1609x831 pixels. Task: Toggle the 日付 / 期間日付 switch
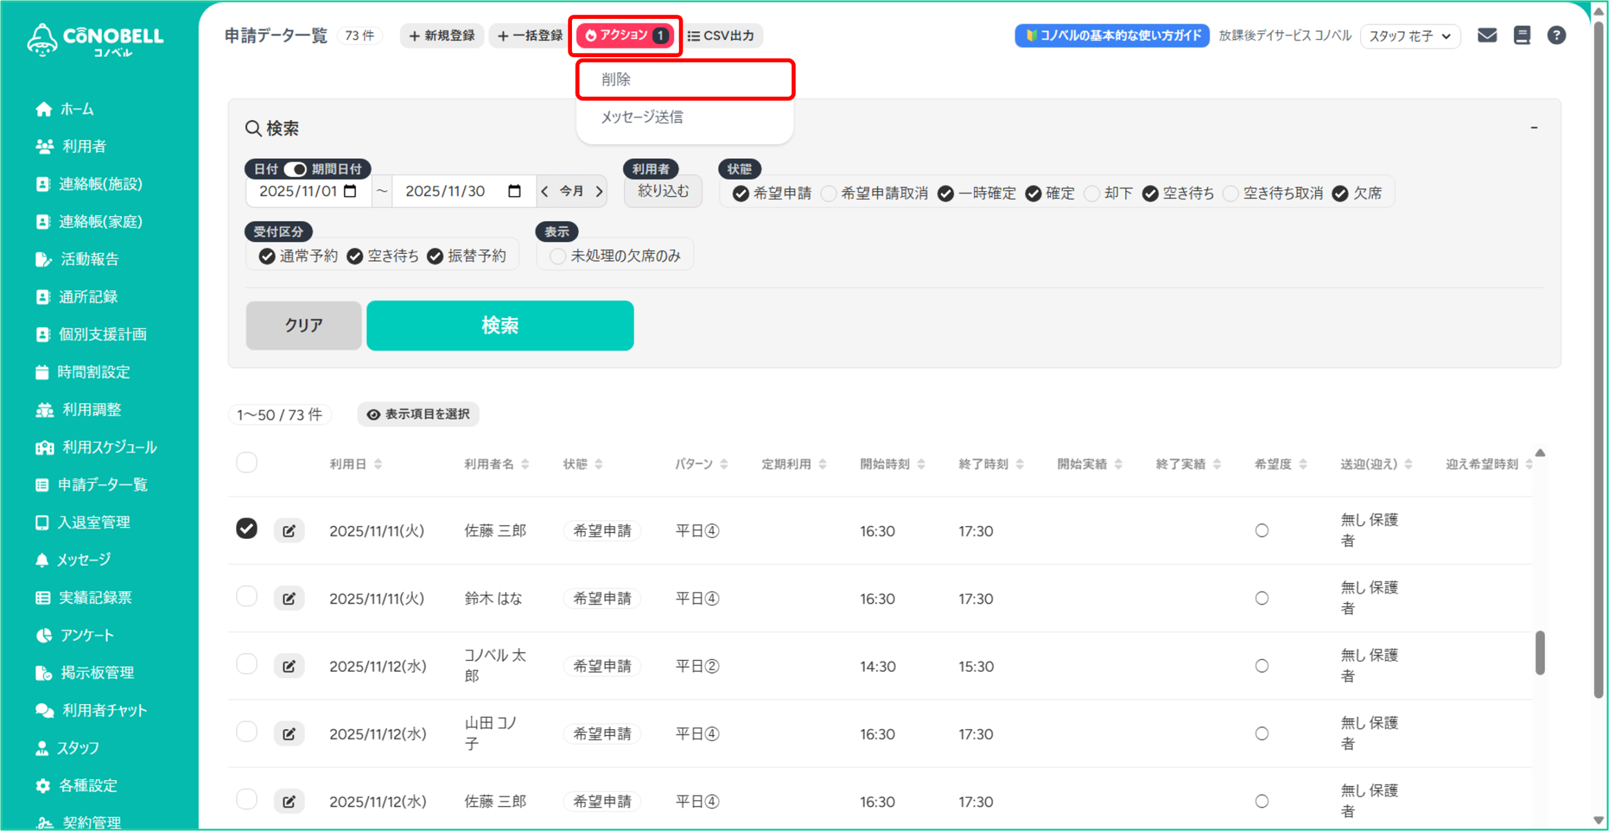295,169
